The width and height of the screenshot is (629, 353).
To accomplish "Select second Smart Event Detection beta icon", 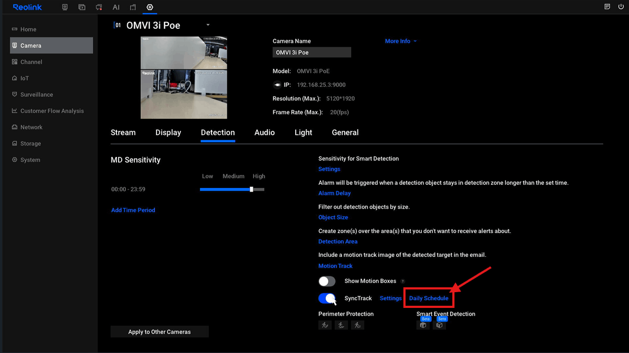I will click(x=440, y=325).
